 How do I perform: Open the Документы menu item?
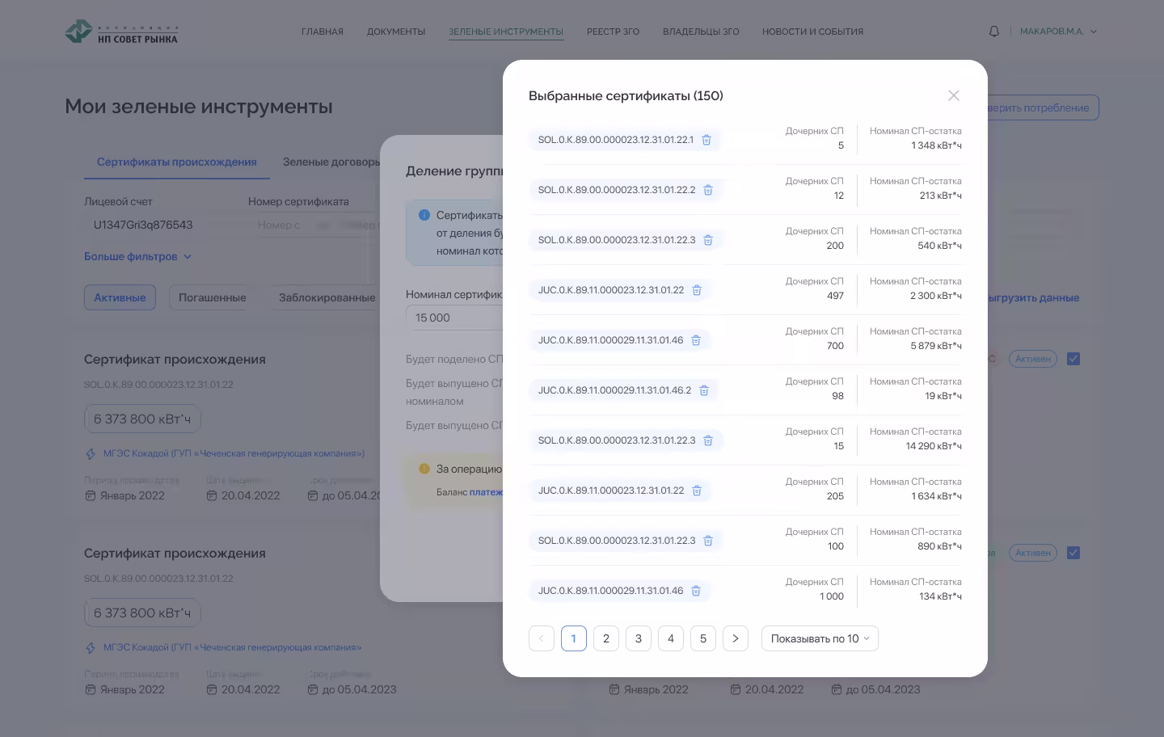[396, 32]
